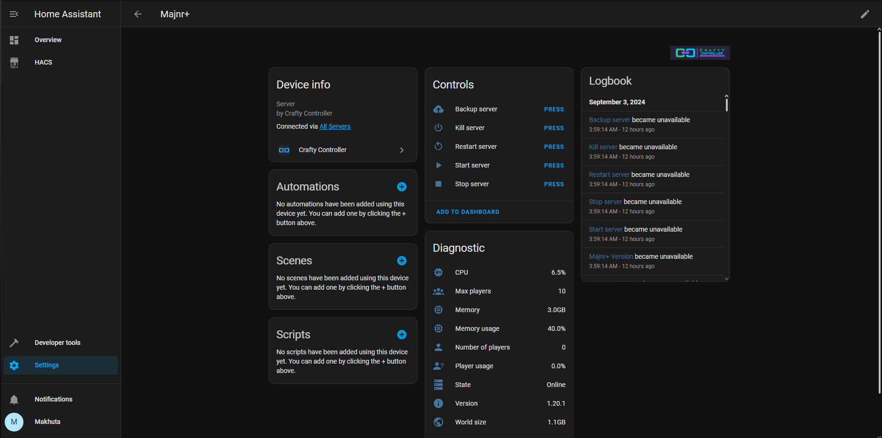Image resolution: width=882 pixels, height=438 pixels.
Task: Click the Crafty Controller logo at top right
Action: point(700,53)
